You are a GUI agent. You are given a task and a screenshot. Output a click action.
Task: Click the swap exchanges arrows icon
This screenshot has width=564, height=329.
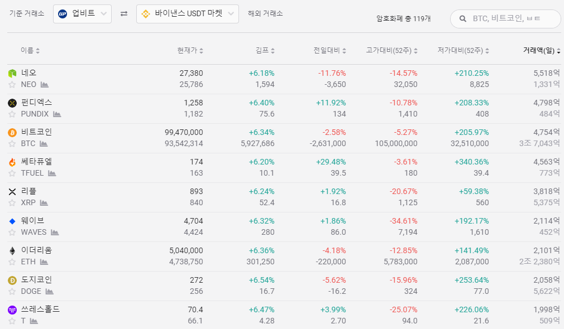click(x=124, y=14)
